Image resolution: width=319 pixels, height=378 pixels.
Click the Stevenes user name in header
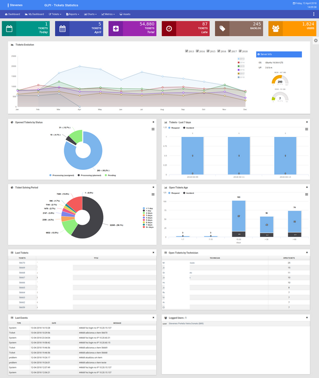pyautogui.click(x=16, y=5)
